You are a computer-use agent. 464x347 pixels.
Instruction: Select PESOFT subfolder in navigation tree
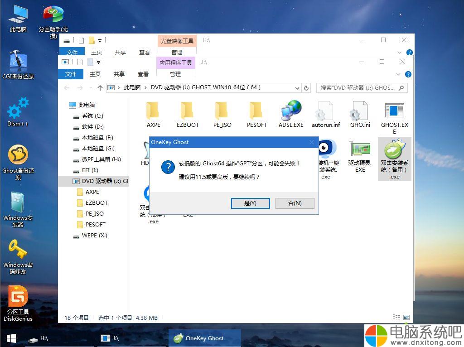pos(91,225)
